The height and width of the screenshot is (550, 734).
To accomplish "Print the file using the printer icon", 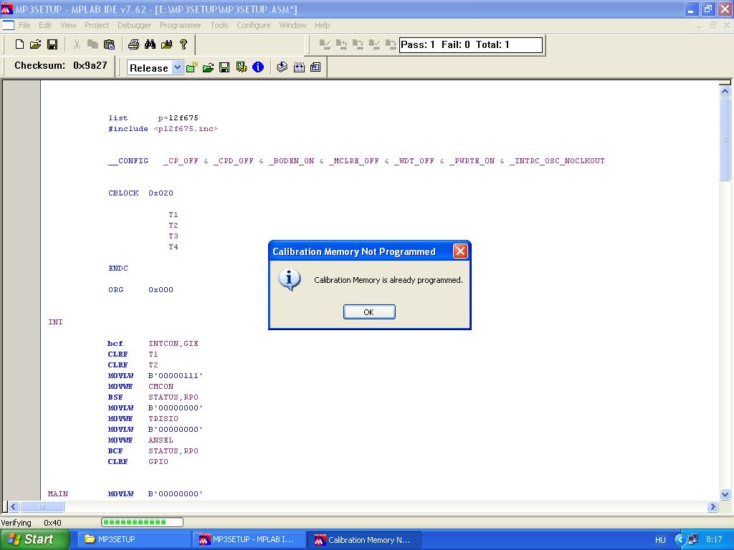I will (133, 44).
